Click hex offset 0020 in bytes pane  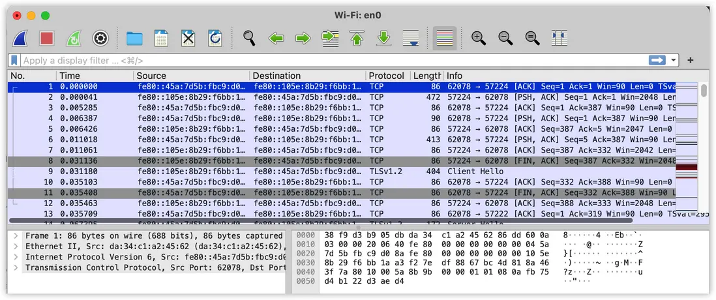click(305, 254)
